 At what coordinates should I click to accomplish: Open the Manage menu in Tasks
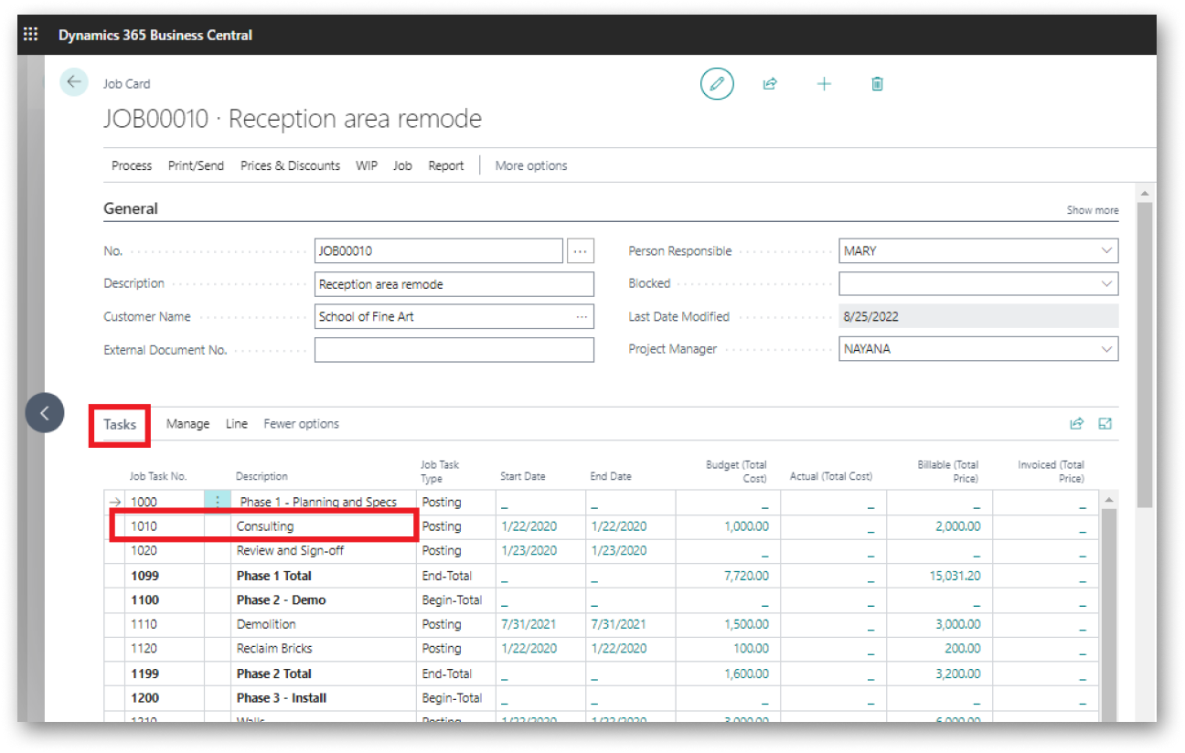tap(187, 424)
